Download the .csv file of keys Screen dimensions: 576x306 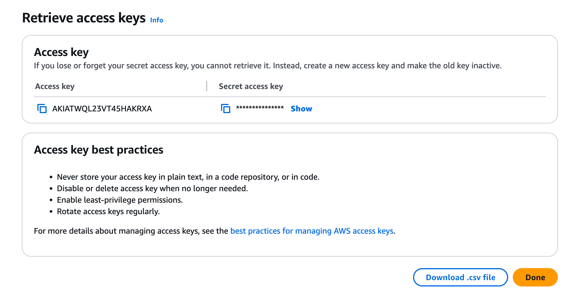pyautogui.click(x=460, y=277)
